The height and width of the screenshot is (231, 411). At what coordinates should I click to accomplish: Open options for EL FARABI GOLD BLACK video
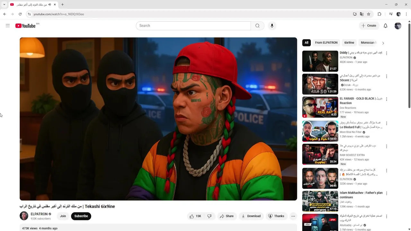coord(386,99)
